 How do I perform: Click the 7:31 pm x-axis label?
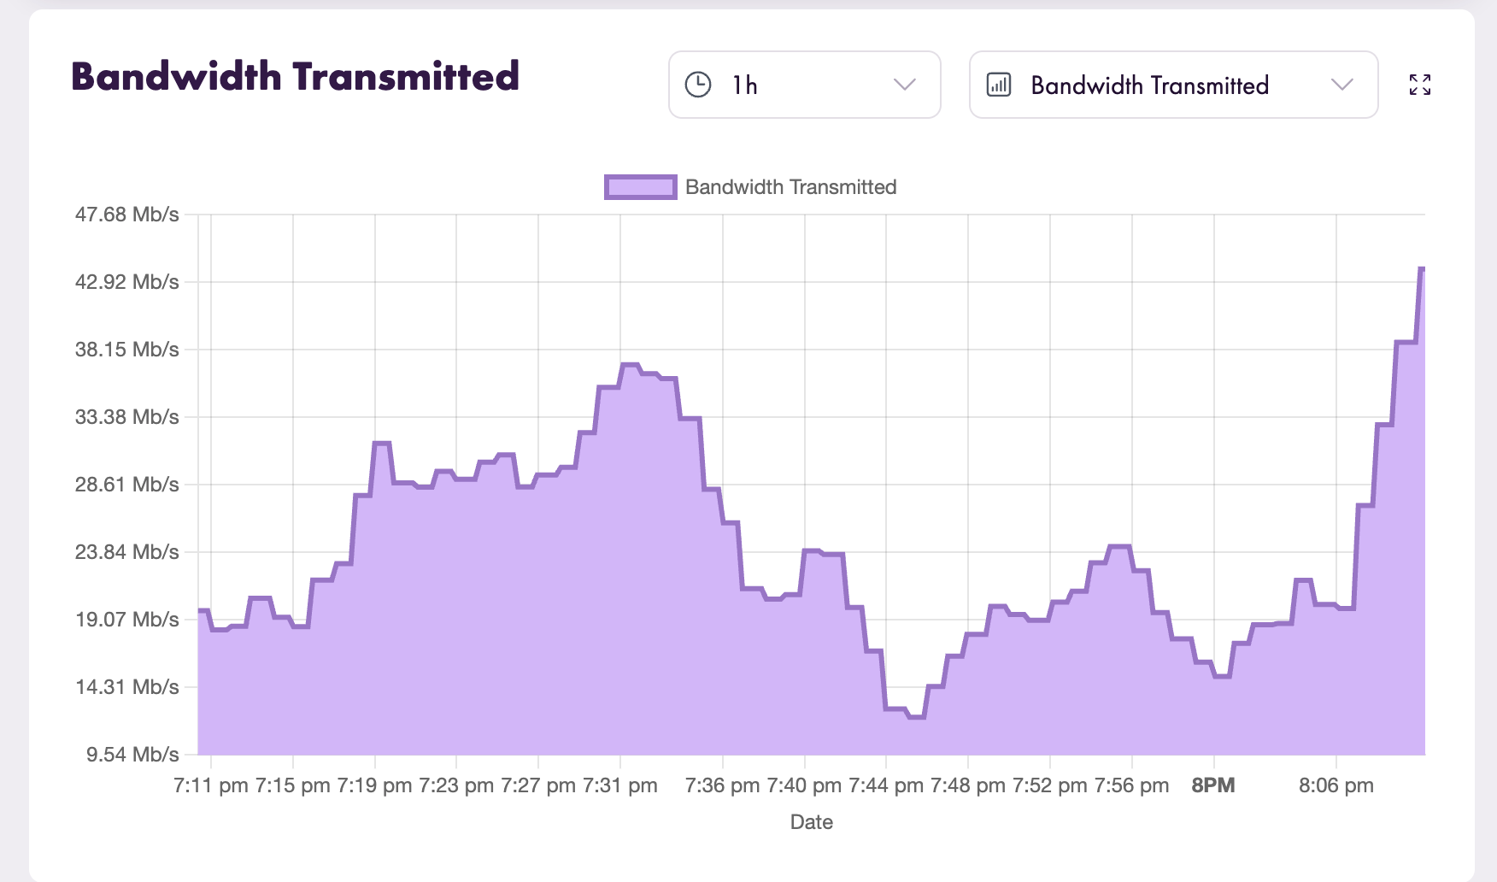point(620,785)
